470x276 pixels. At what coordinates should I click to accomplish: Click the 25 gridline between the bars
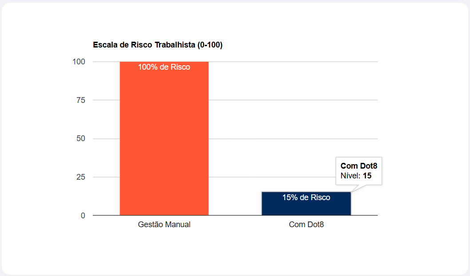click(x=235, y=177)
